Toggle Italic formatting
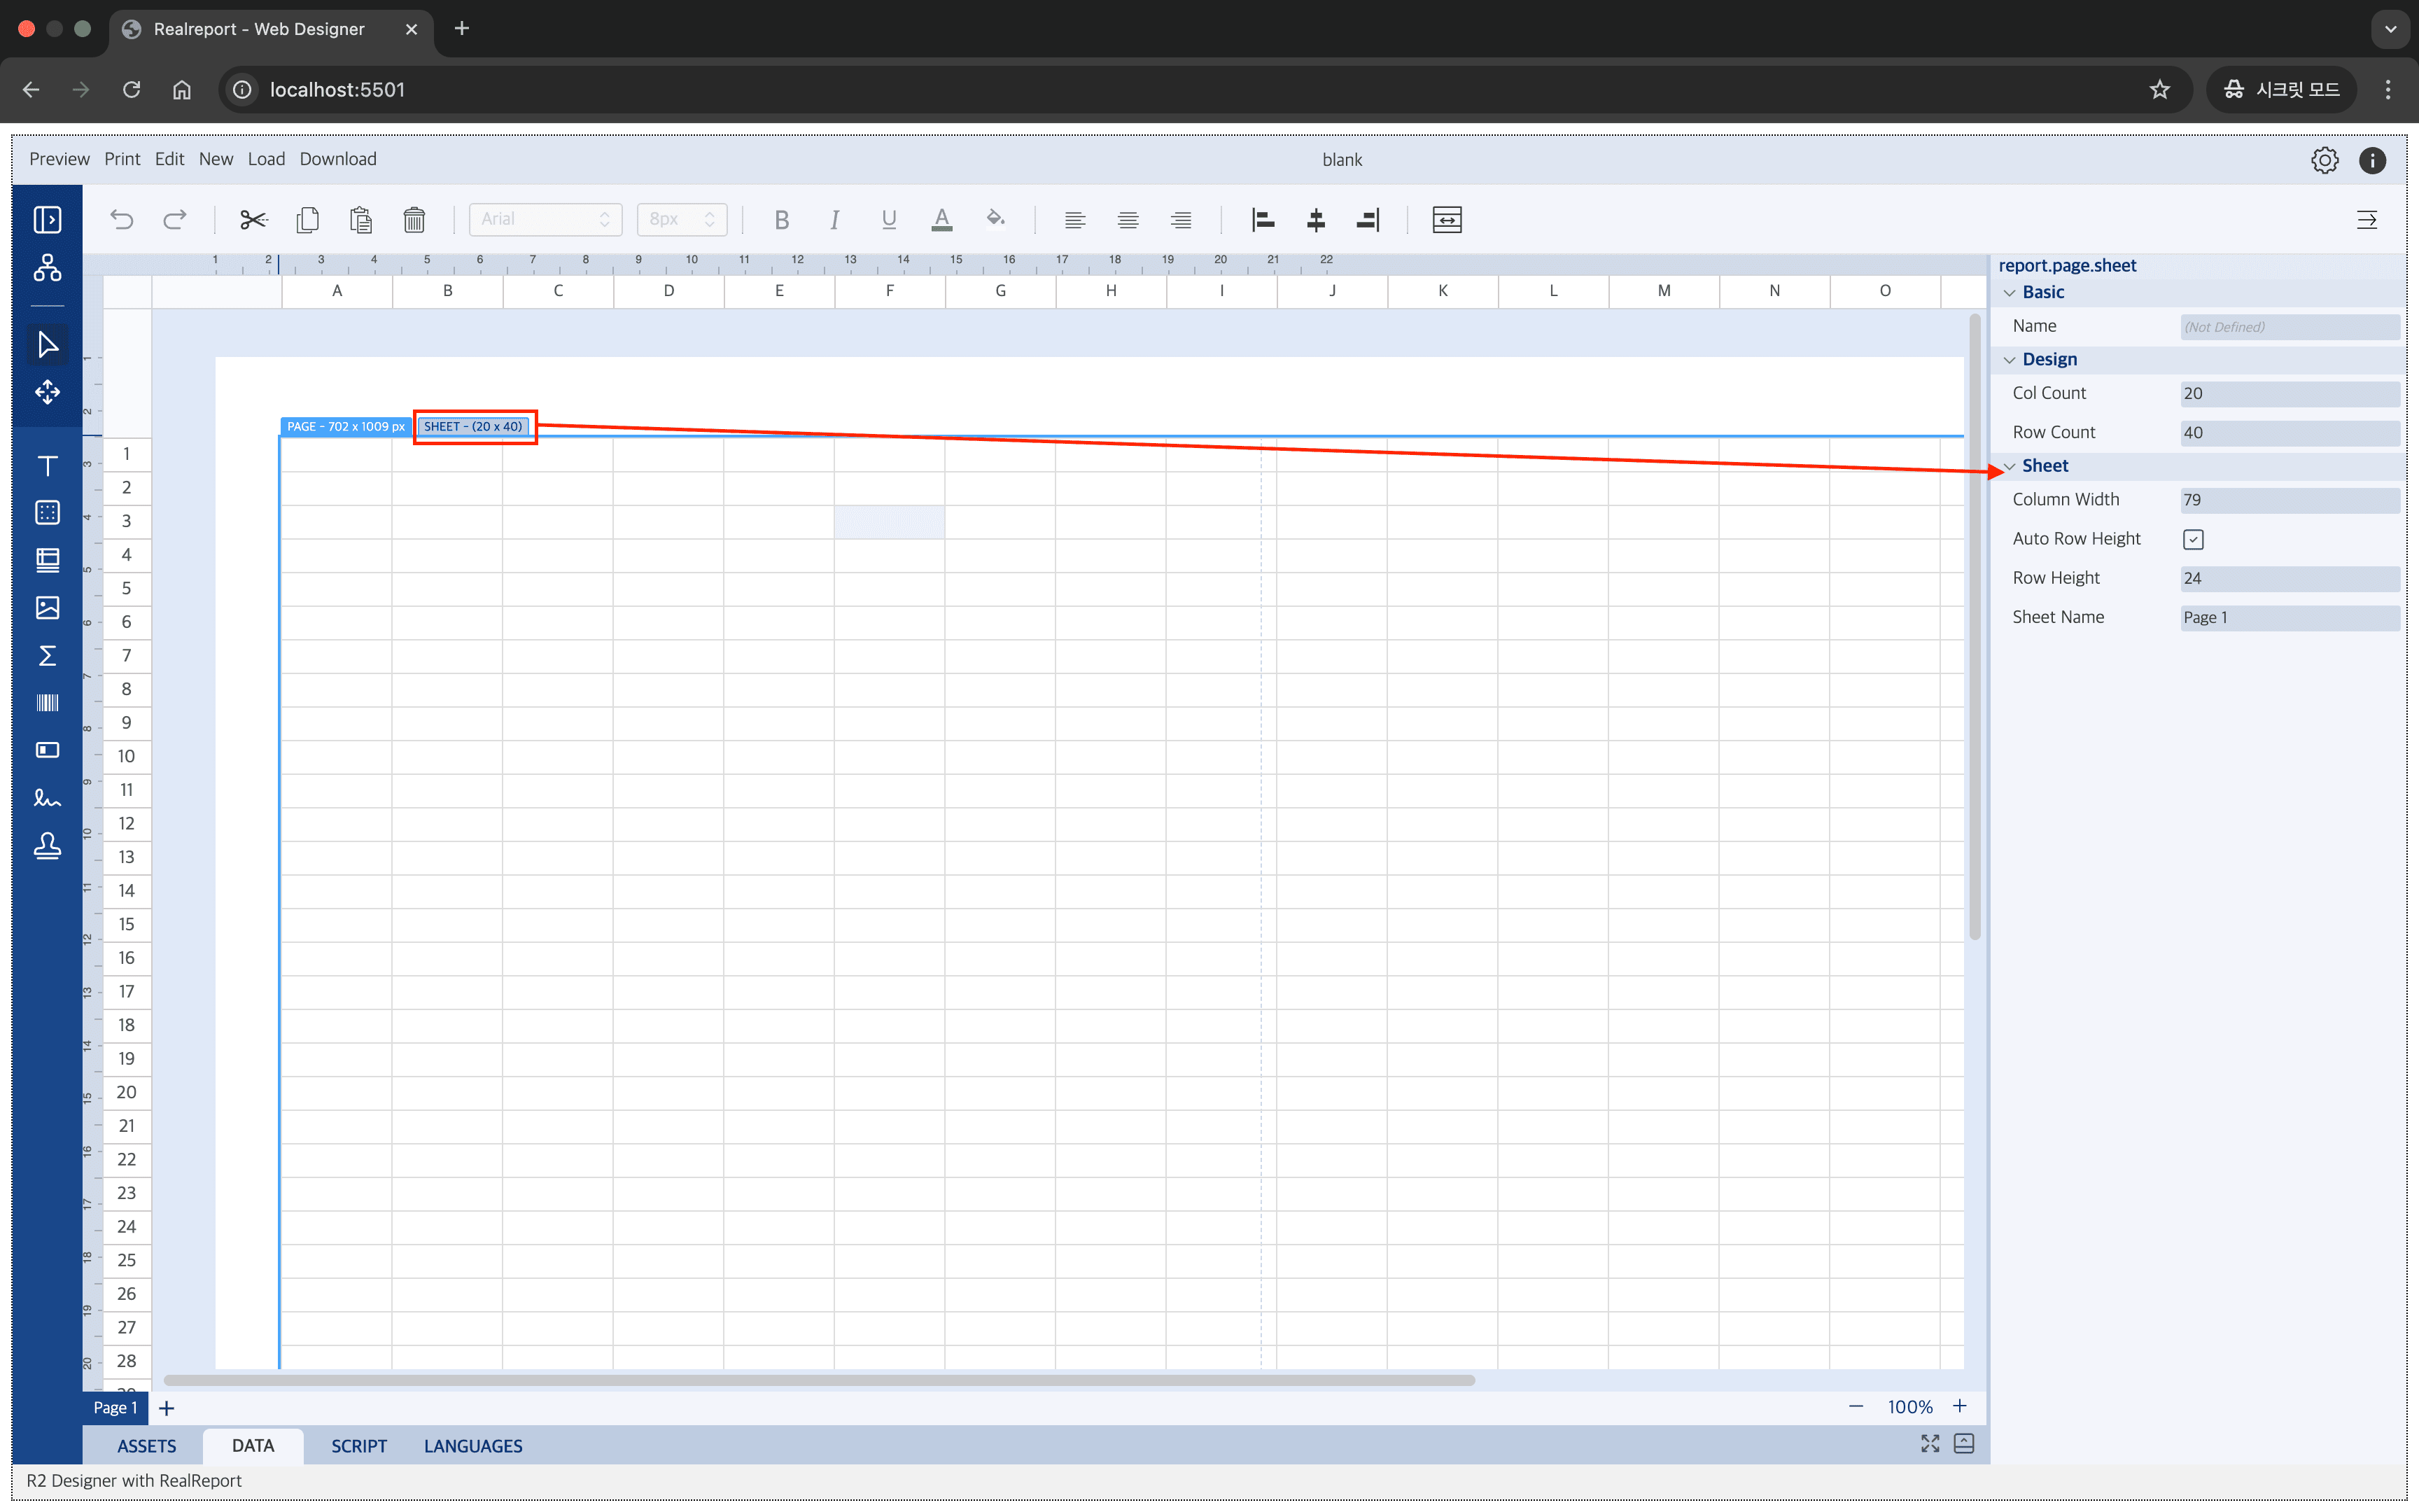The image size is (2419, 1512). pos(834,219)
